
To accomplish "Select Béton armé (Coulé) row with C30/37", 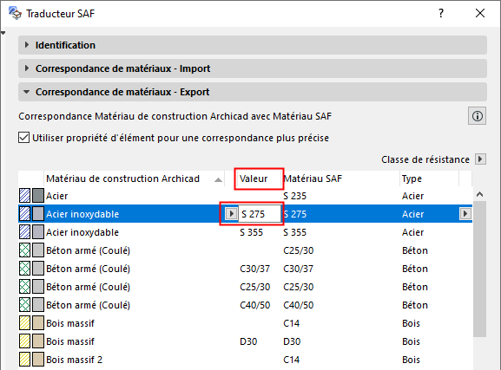I will click(x=245, y=269).
